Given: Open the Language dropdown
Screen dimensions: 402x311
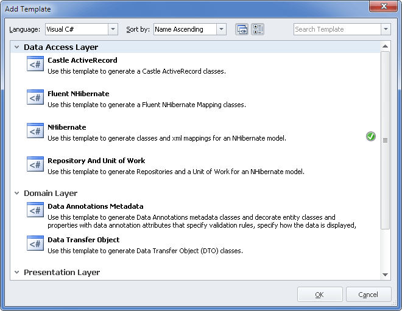Looking at the screenshot, I should point(113,29).
